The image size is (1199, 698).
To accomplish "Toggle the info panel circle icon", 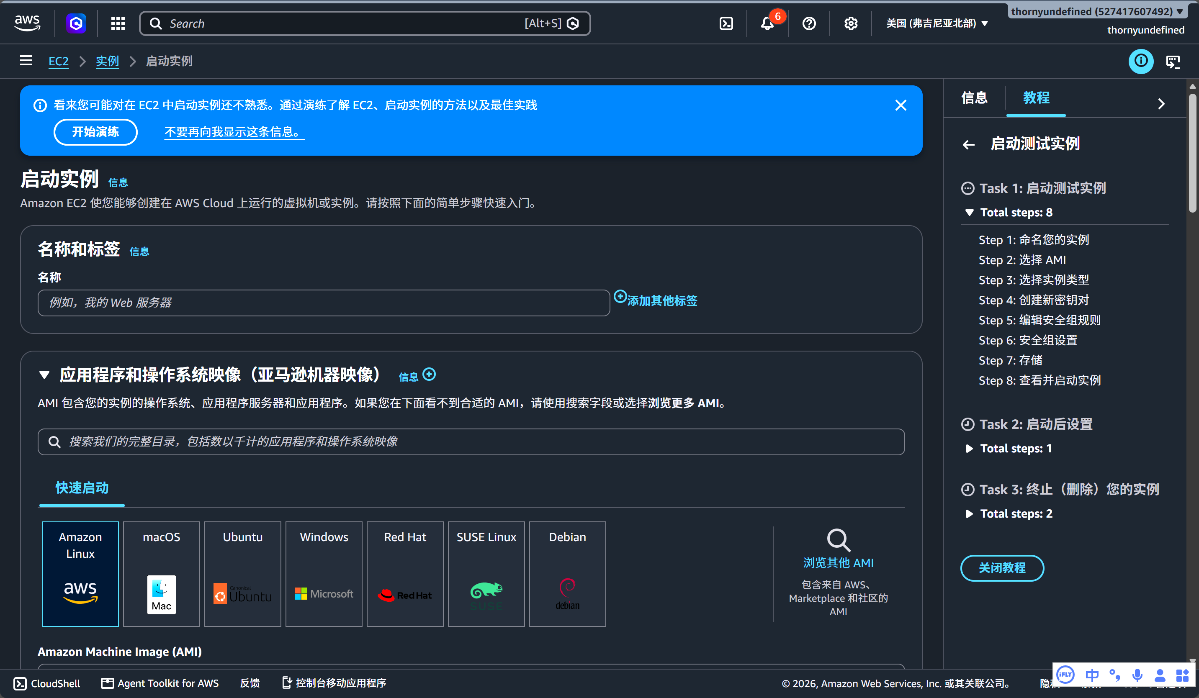I will click(1141, 61).
